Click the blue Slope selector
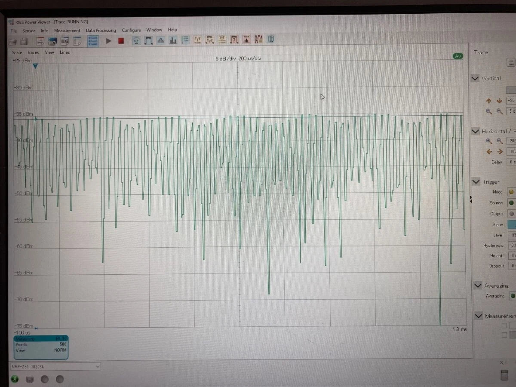 (x=512, y=225)
